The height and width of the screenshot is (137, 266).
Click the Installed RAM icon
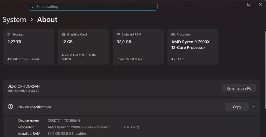pyautogui.click(x=118, y=35)
